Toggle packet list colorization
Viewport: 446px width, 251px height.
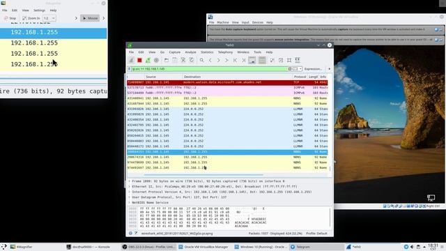262,60
